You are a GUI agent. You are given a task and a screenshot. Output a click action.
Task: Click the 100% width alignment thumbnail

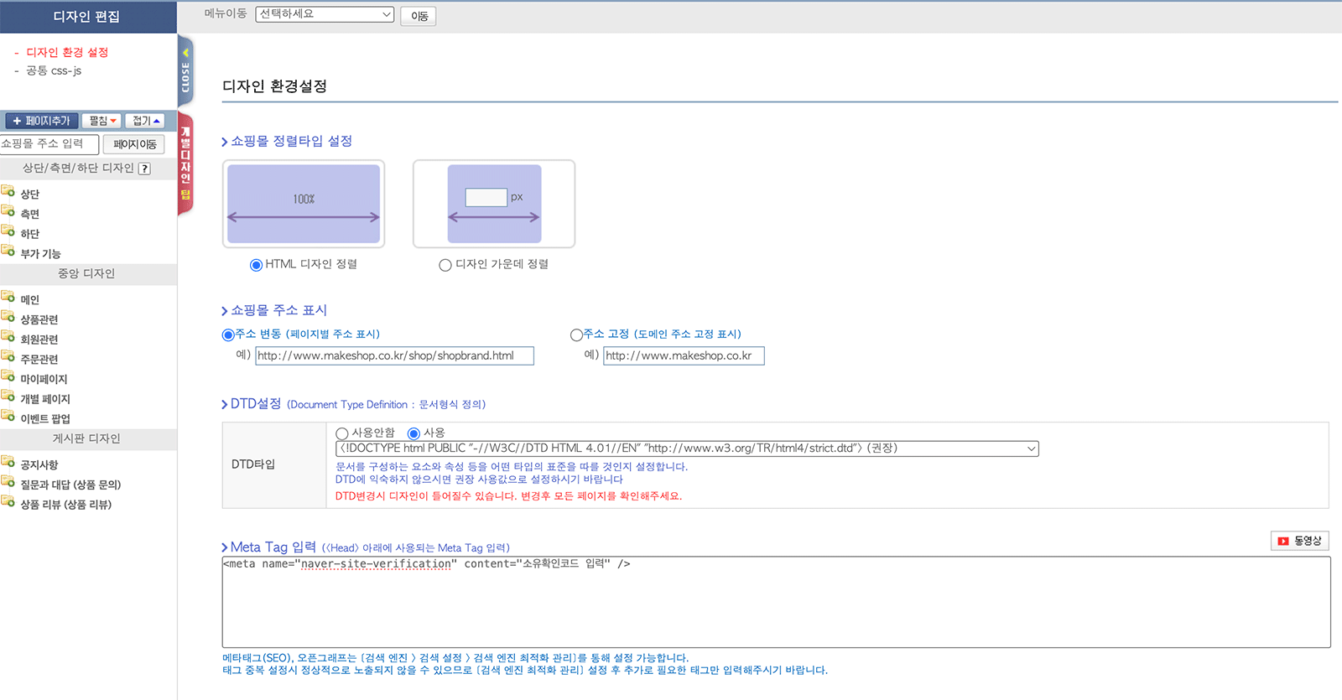[x=304, y=204]
